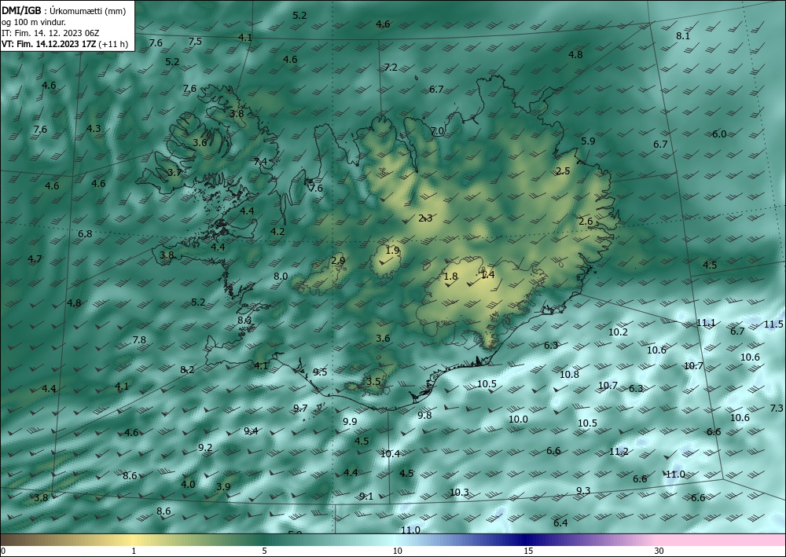Click the 10.4 value on the map

click(390, 454)
